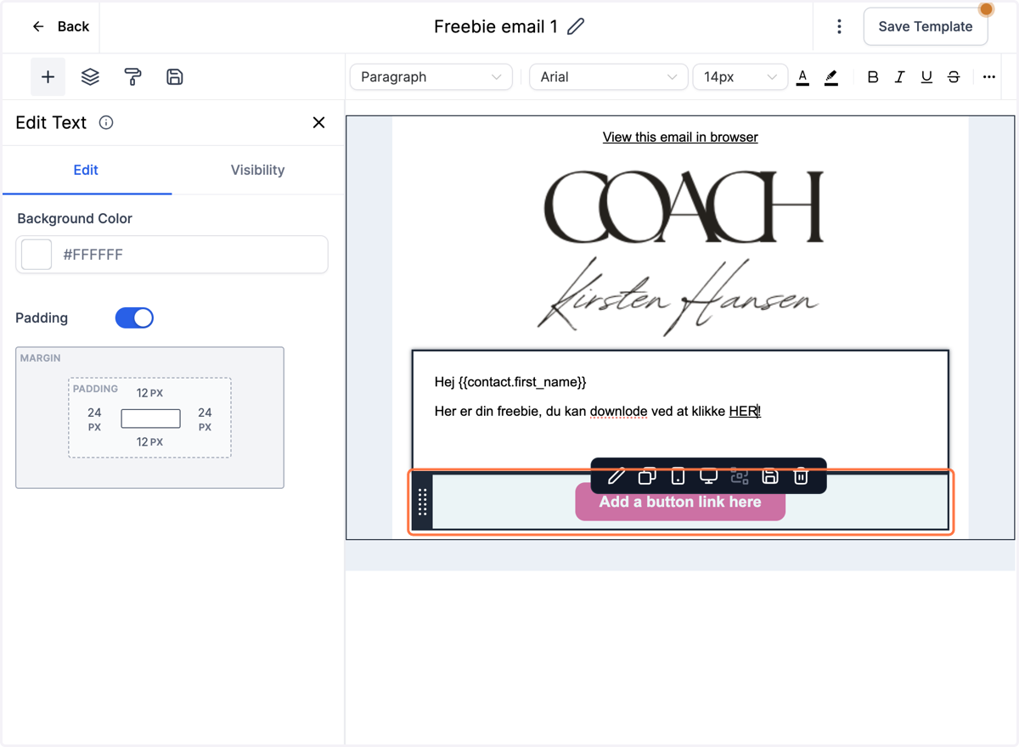The height and width of the screenshot is (747, 1019).
Task: Click the text color A icon
Action: (802, 77)
